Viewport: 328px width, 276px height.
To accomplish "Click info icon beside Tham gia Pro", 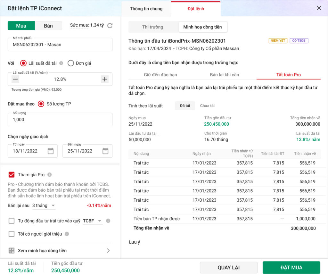I will click(49, 175).
